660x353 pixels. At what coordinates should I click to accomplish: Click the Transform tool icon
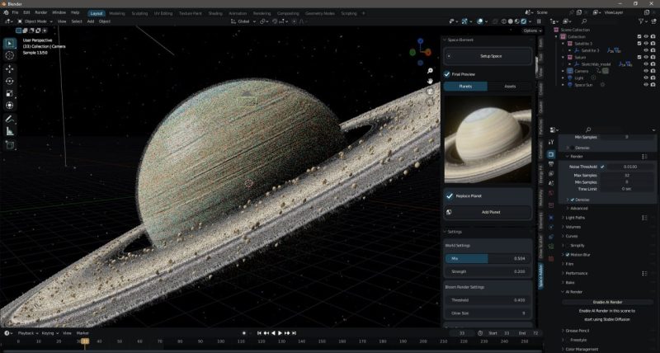10,106
